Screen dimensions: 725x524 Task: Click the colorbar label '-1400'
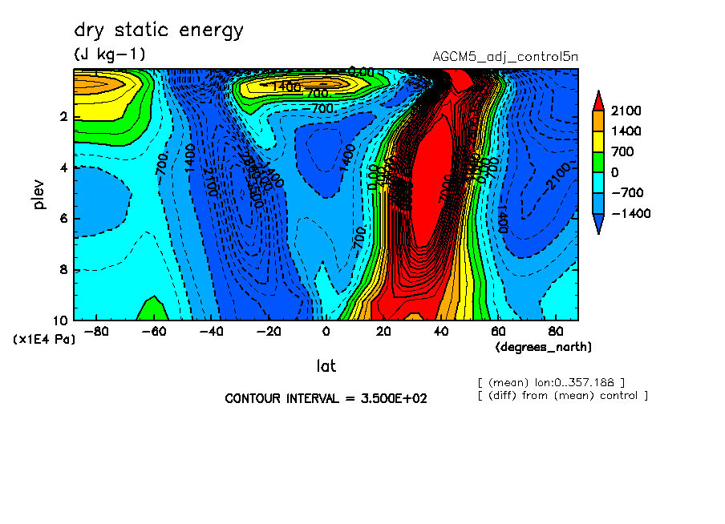pyautogui.click(x=630, y=213)
